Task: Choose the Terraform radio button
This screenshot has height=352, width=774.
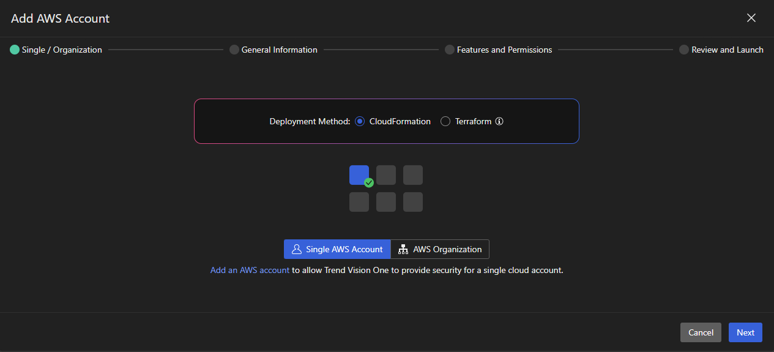Action: coord(445,121)
